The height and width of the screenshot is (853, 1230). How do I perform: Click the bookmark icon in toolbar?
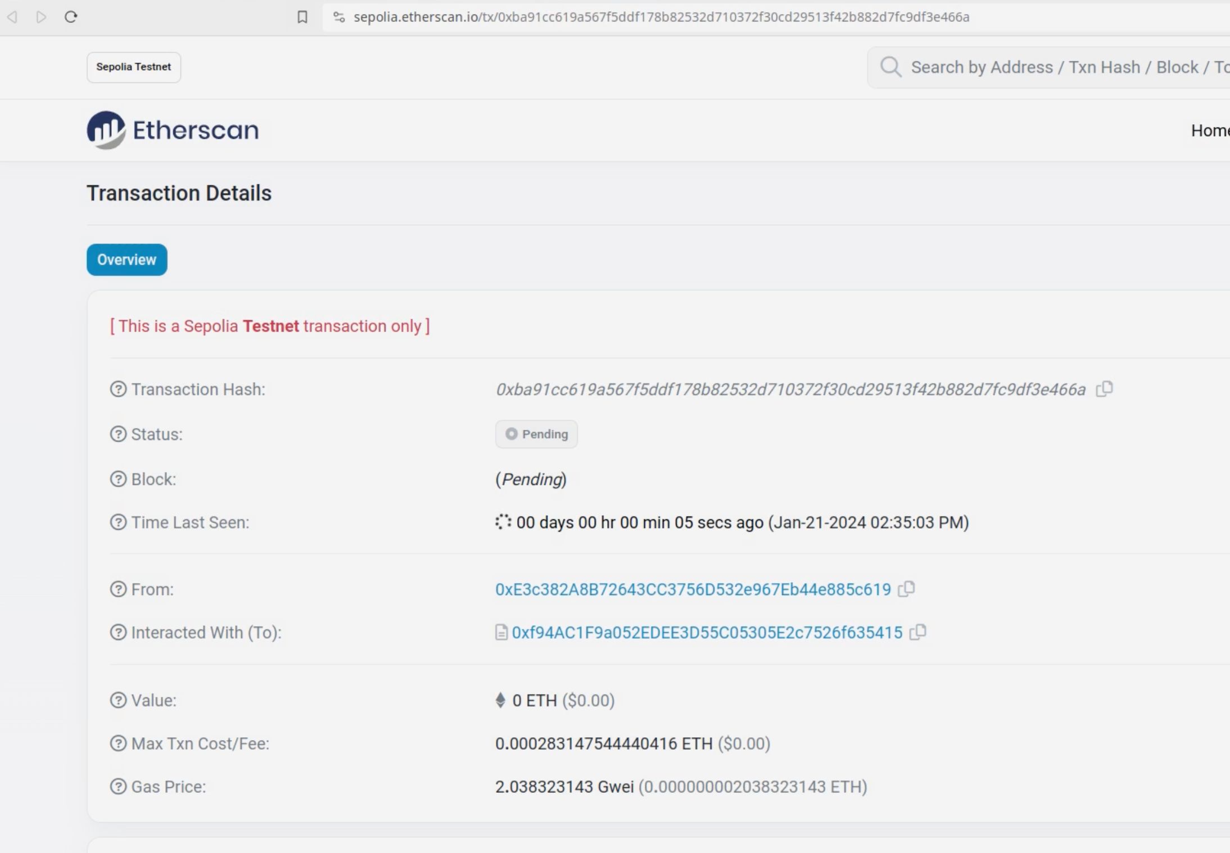(x=302, y=17)
